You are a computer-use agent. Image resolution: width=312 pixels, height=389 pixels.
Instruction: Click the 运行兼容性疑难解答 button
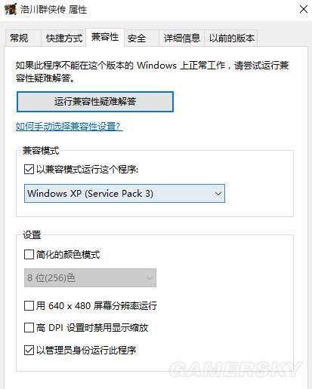point(95,102)
